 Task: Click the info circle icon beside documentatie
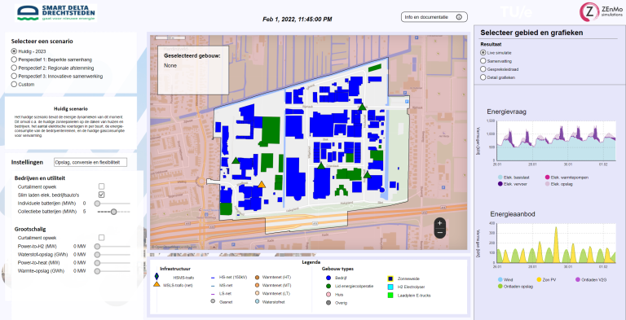point(459,17)
